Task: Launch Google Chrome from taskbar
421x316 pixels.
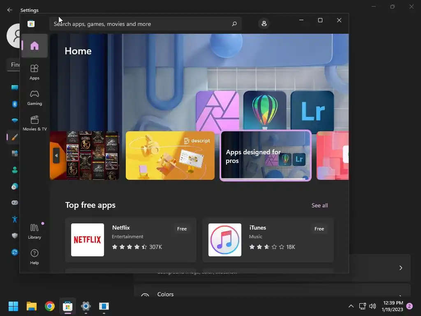Action: click(x=50, y=306)
